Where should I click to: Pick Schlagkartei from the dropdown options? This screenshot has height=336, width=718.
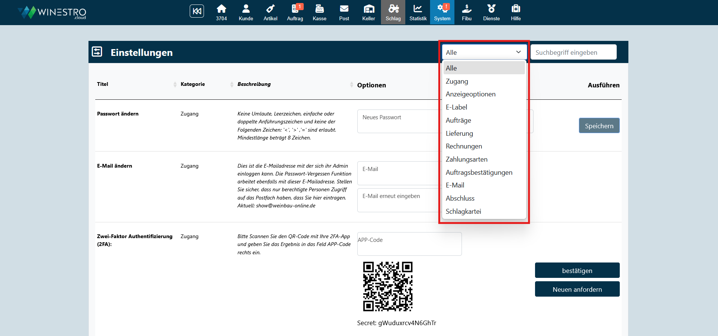(463, 211)
